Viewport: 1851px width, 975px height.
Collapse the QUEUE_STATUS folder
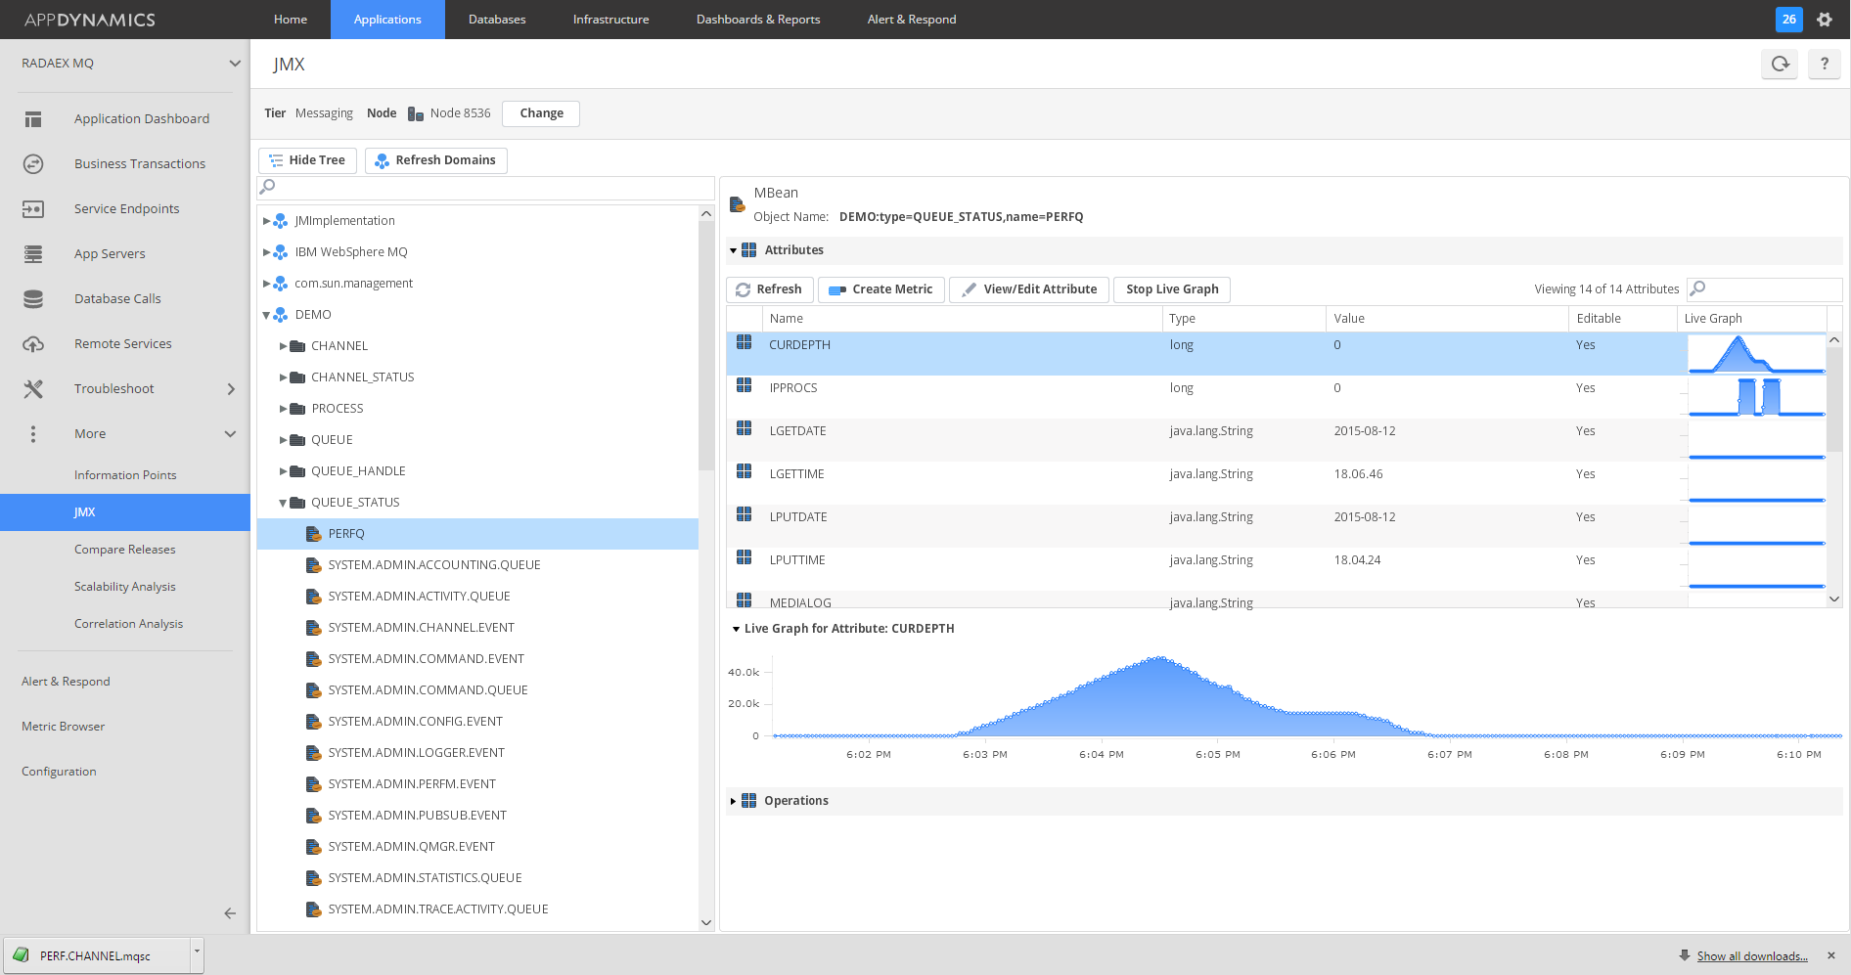pos(283,503)
